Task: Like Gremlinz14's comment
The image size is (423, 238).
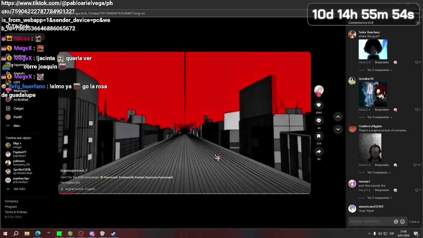Action: pyautogui.click(x=416, y=109)
